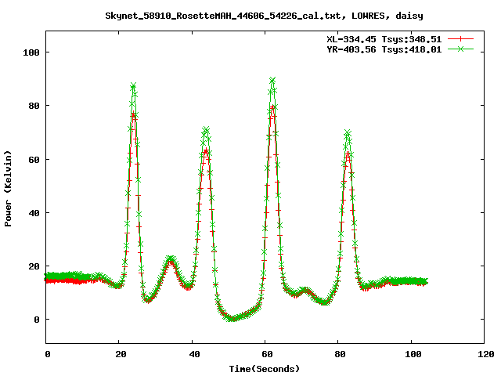Click the curve minimum near 51 seconds
Image resolution: width=501 pixels, height=376 pixels.
(x=232, y=319)
